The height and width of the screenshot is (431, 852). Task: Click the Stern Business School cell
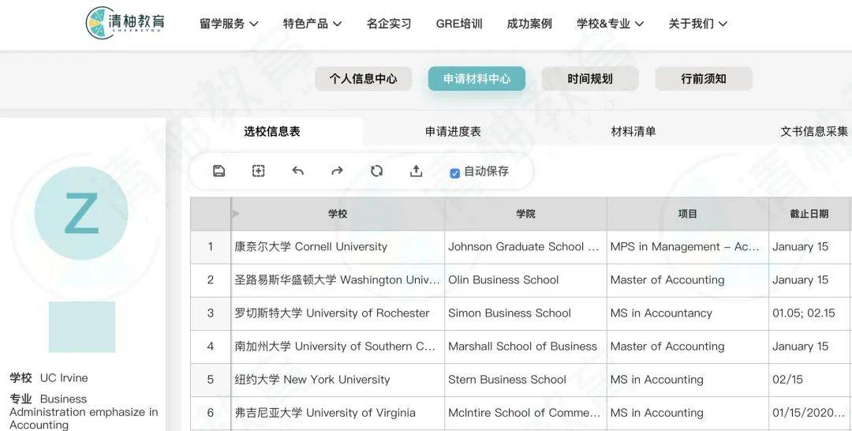525,380
